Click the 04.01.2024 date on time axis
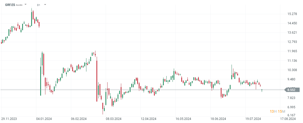This screenshot has height=123, width=303. 44,119
